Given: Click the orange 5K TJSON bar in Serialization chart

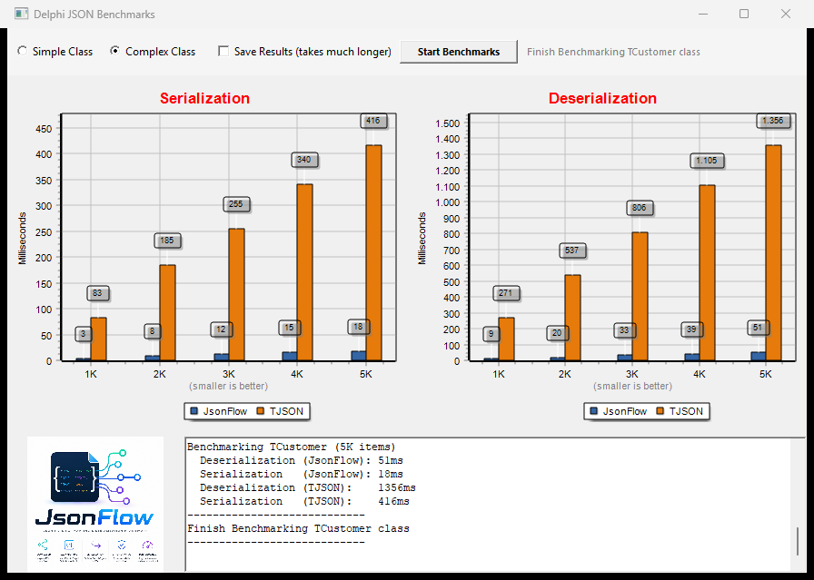Looking at the screenshot, I should [373, 252].
